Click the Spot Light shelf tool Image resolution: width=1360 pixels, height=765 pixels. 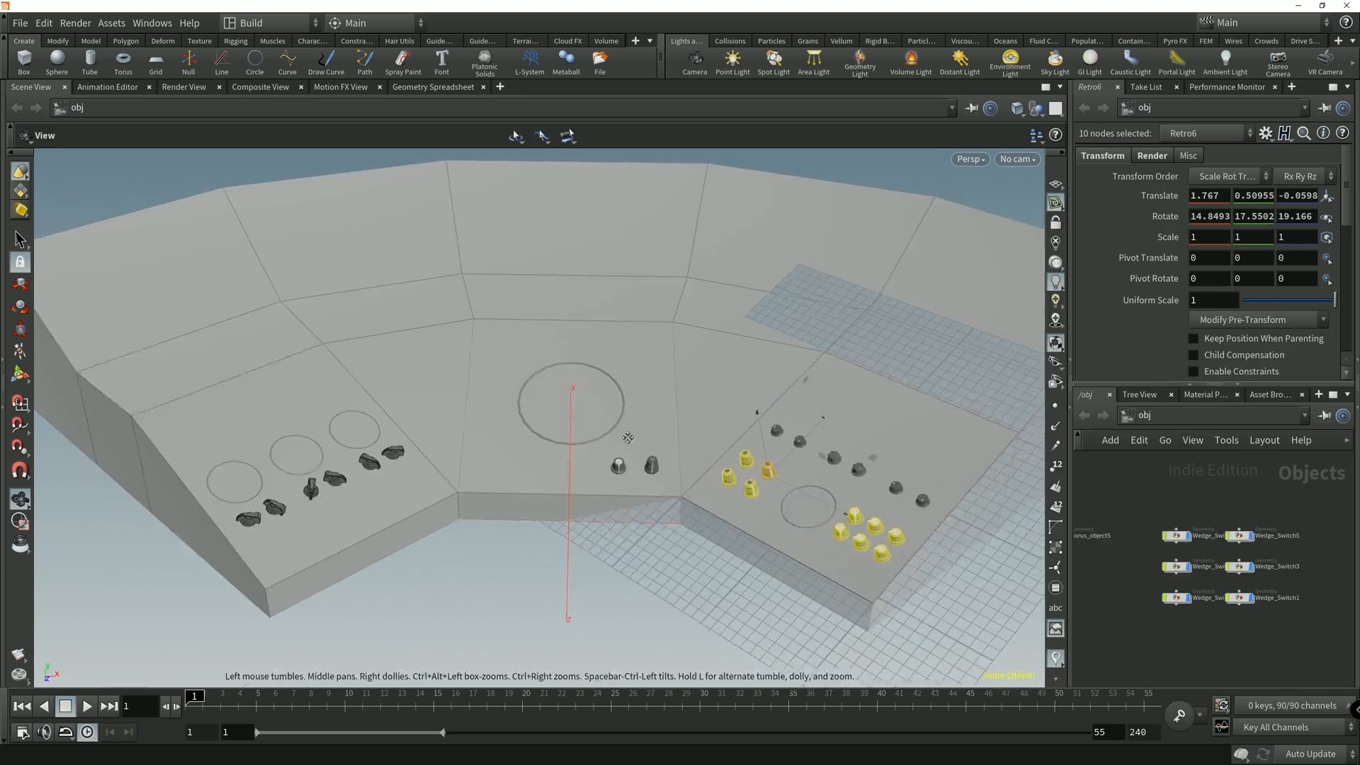pos(773,62)
